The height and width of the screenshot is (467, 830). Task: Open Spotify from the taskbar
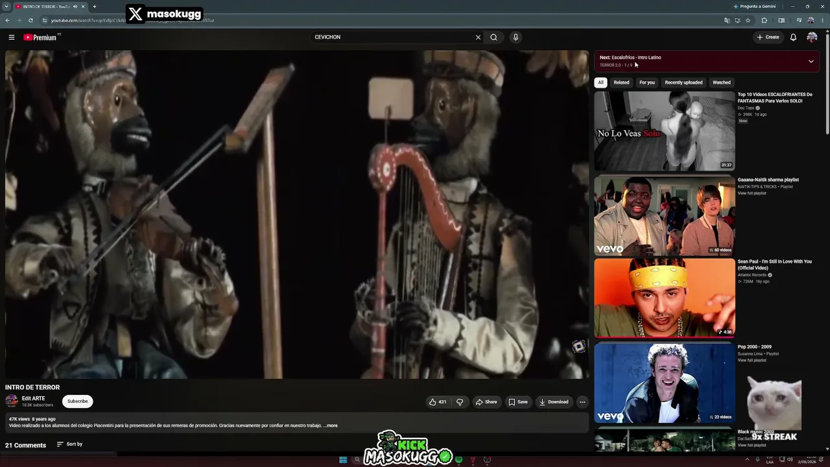coord(458,460)
